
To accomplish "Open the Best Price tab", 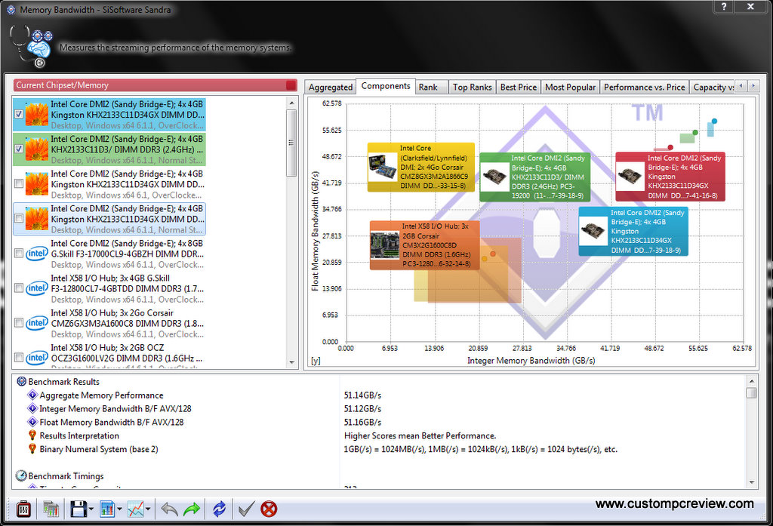I will [x=519, y=88].
